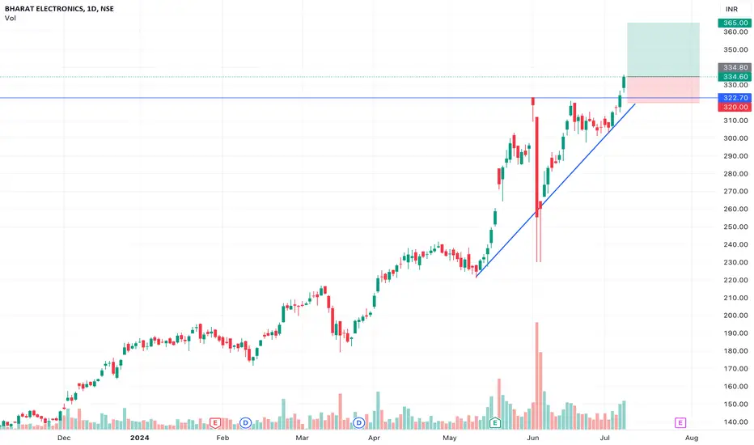Click the 300.00 level on the price axis
754x445 pixels.
735,138
